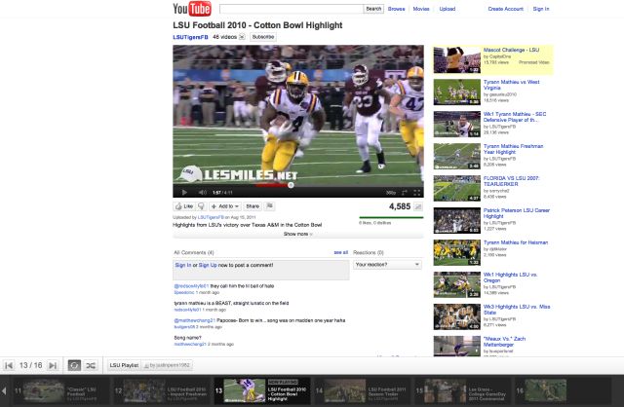Like the video with thumbs-up button
The height and width of the screenshot is (407, 624).
(184, 206)
